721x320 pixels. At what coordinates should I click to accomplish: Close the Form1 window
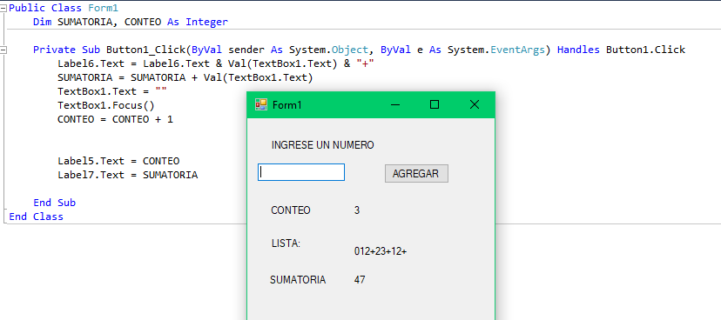coord(474,104)
